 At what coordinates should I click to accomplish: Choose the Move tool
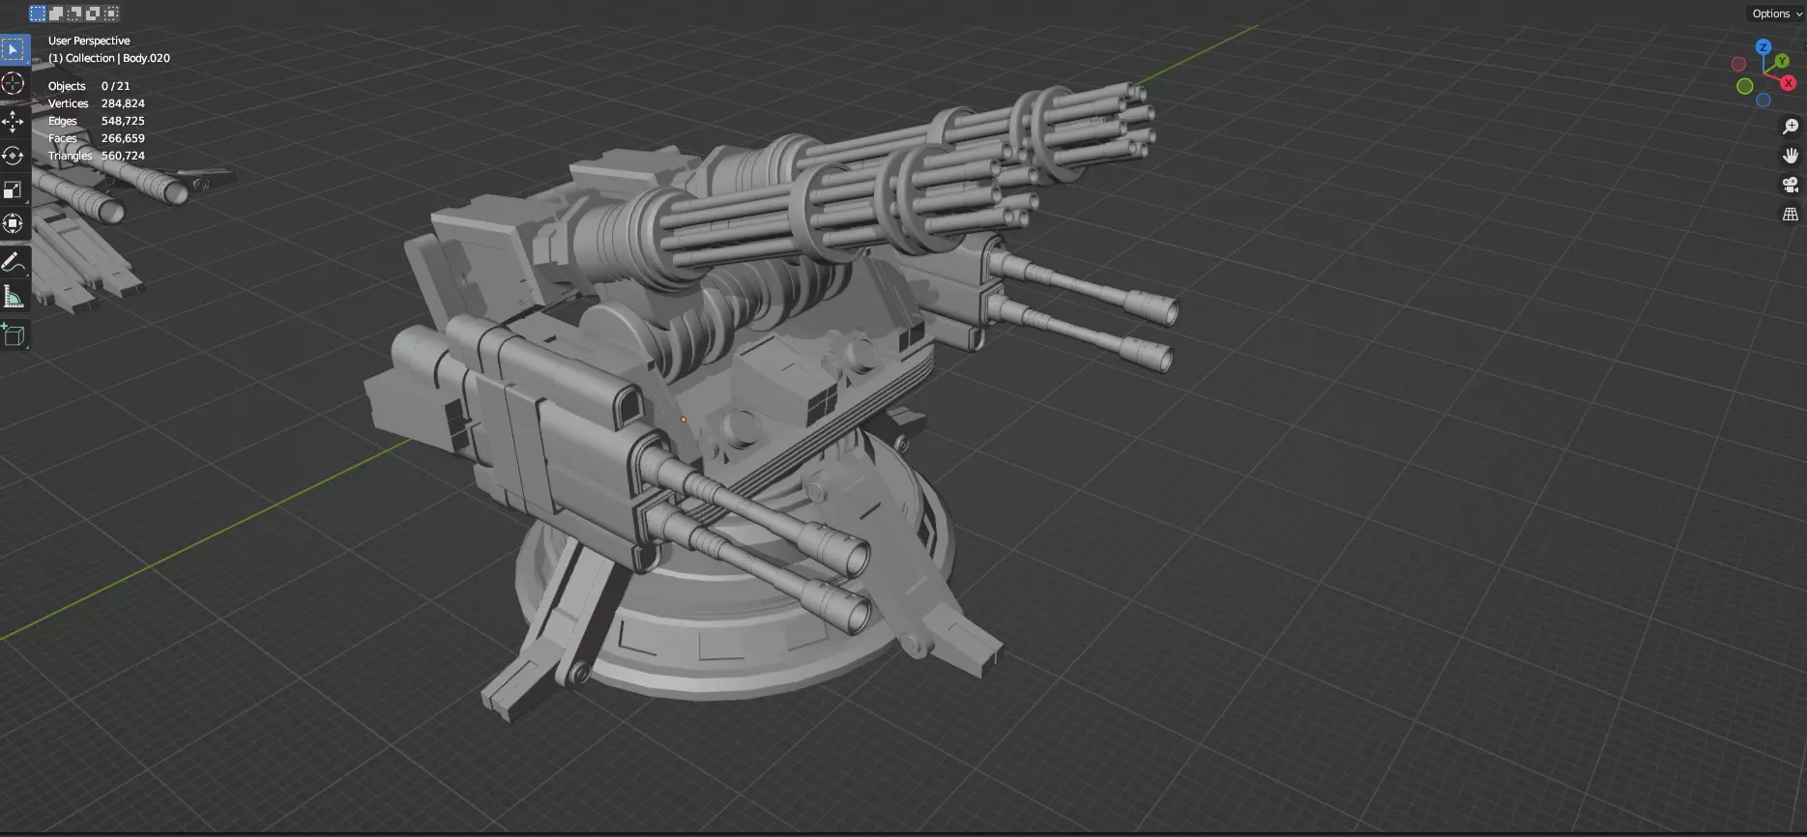click(14, 122)
